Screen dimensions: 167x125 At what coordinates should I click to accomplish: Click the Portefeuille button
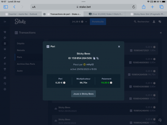coord(98,22)
